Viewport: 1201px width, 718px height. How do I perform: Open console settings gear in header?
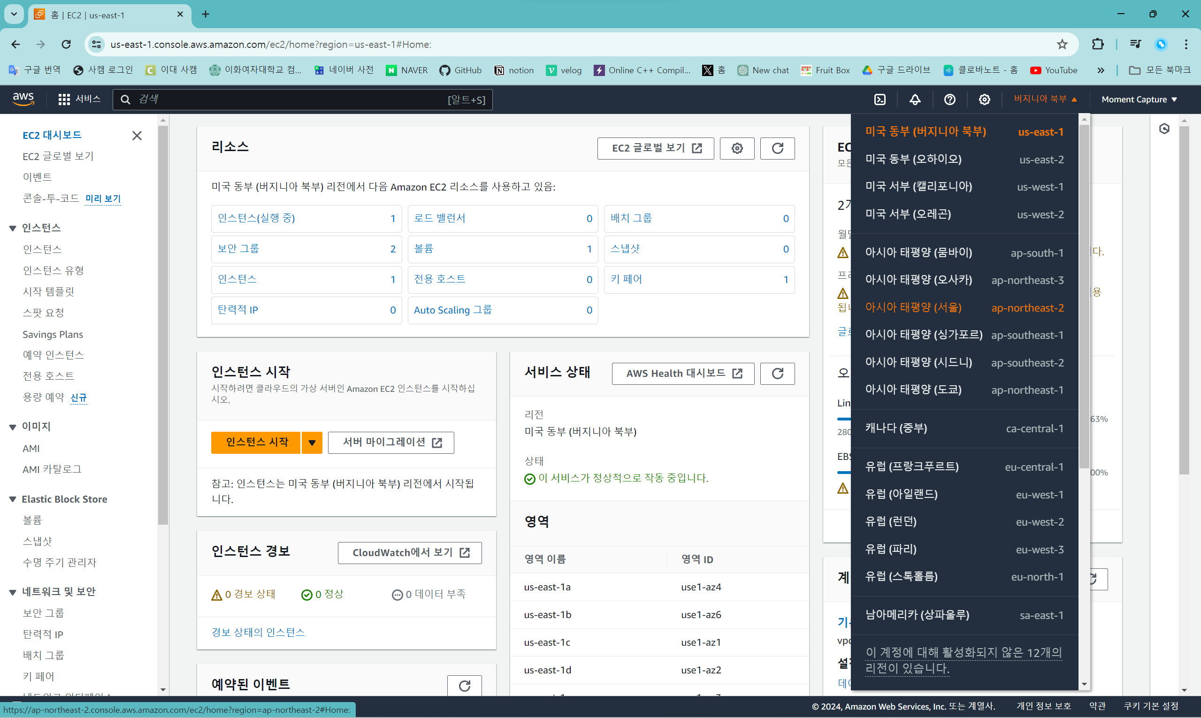click(984, 99)
